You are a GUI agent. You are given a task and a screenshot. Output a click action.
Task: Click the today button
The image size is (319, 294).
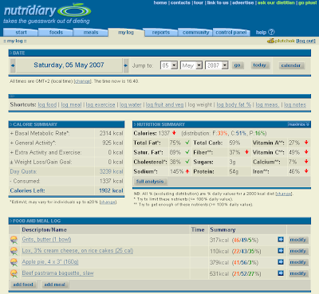(260, 65)
